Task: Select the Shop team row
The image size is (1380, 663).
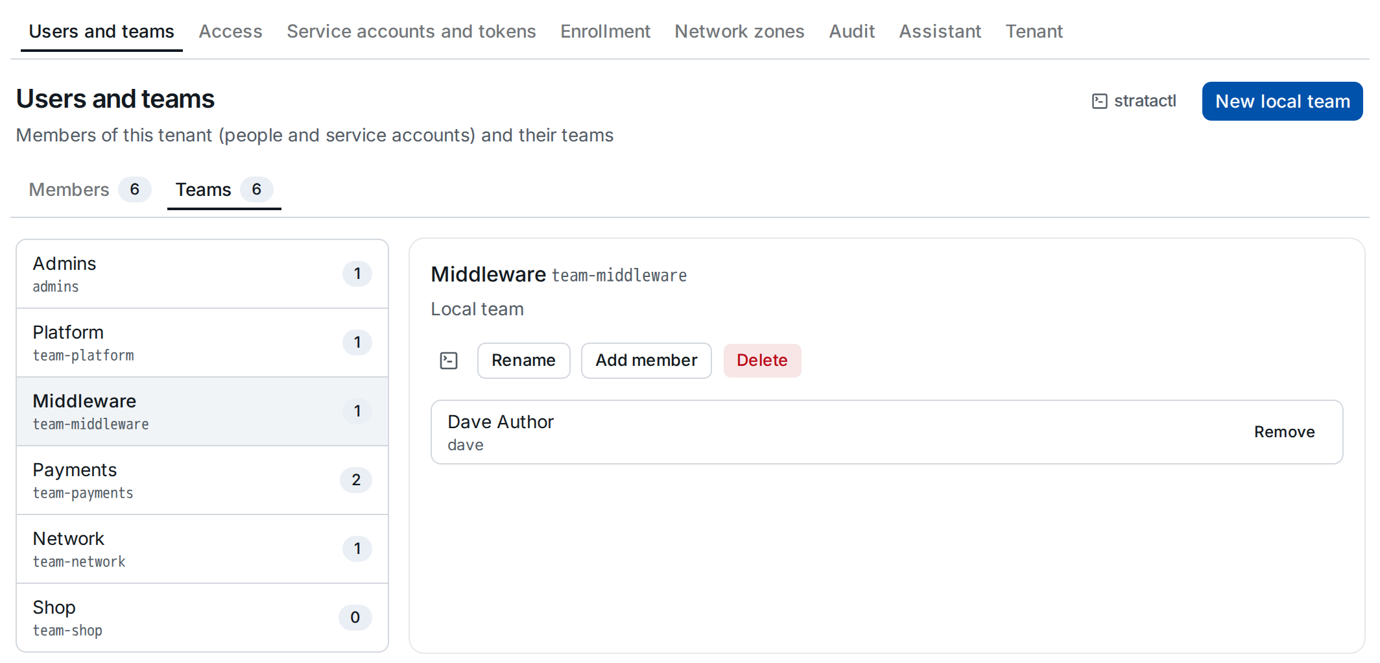Action: [x=202, y=618]
